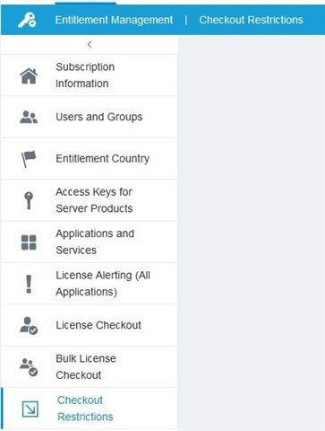Click the user checkmark License Checkout icon
Screen dimensions: 325x431
pos(29,326)
